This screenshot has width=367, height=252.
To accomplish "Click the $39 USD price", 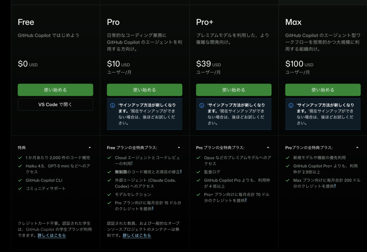I will point(209,64).
